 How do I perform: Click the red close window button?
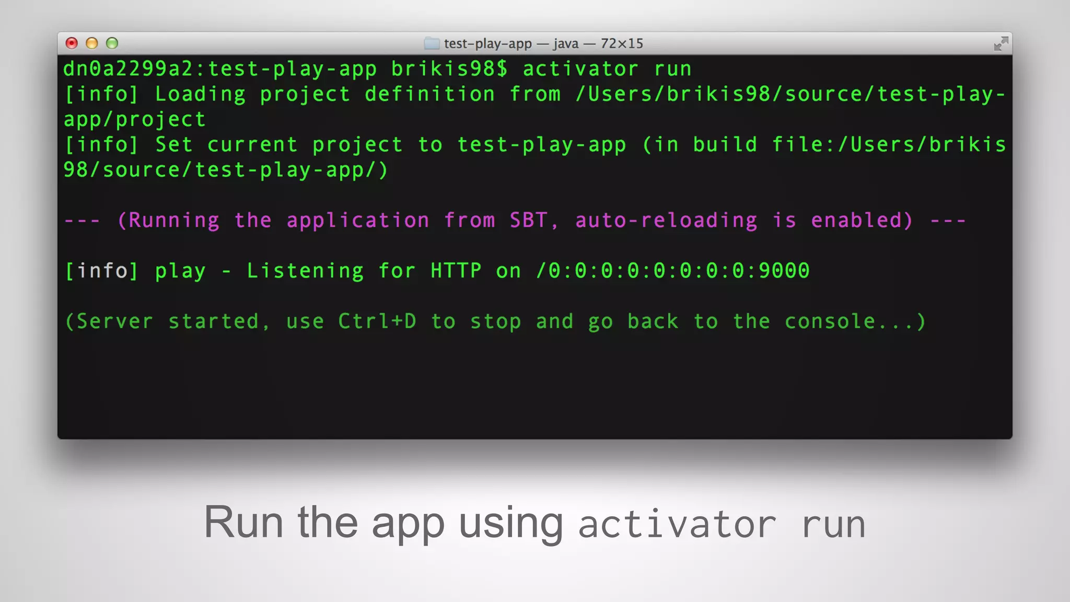pyautogui.click(x=72, y=43)
